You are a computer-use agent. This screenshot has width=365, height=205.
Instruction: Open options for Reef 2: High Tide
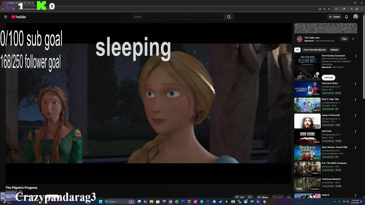tap(355, 100)
